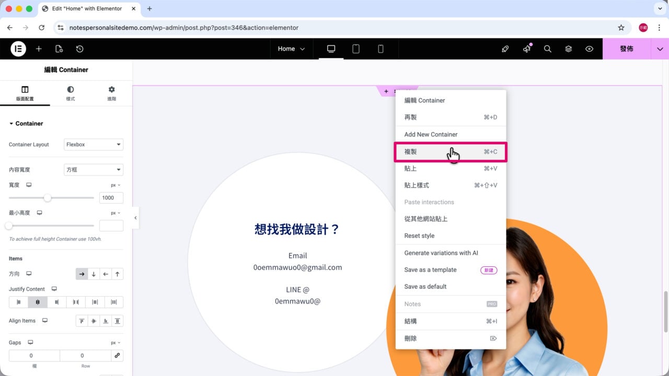The width and height of the screenshot is (669, 376).
Task: Click responsive icon beside 寬度
Action: click(29, 185)
